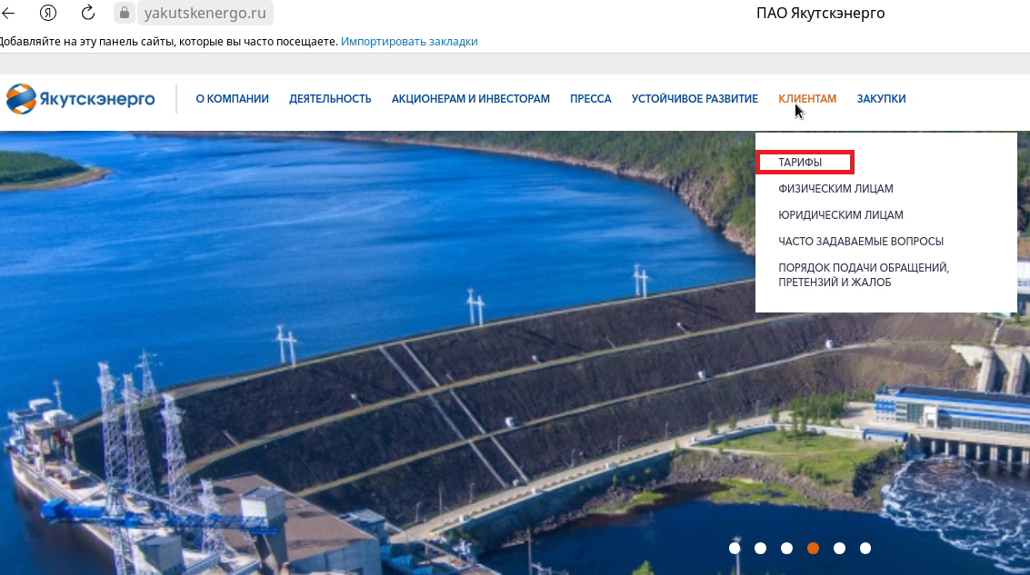Go to the third slider dot
The width and height of the screenshot is (1030, 575).
[x=787, y=548]
